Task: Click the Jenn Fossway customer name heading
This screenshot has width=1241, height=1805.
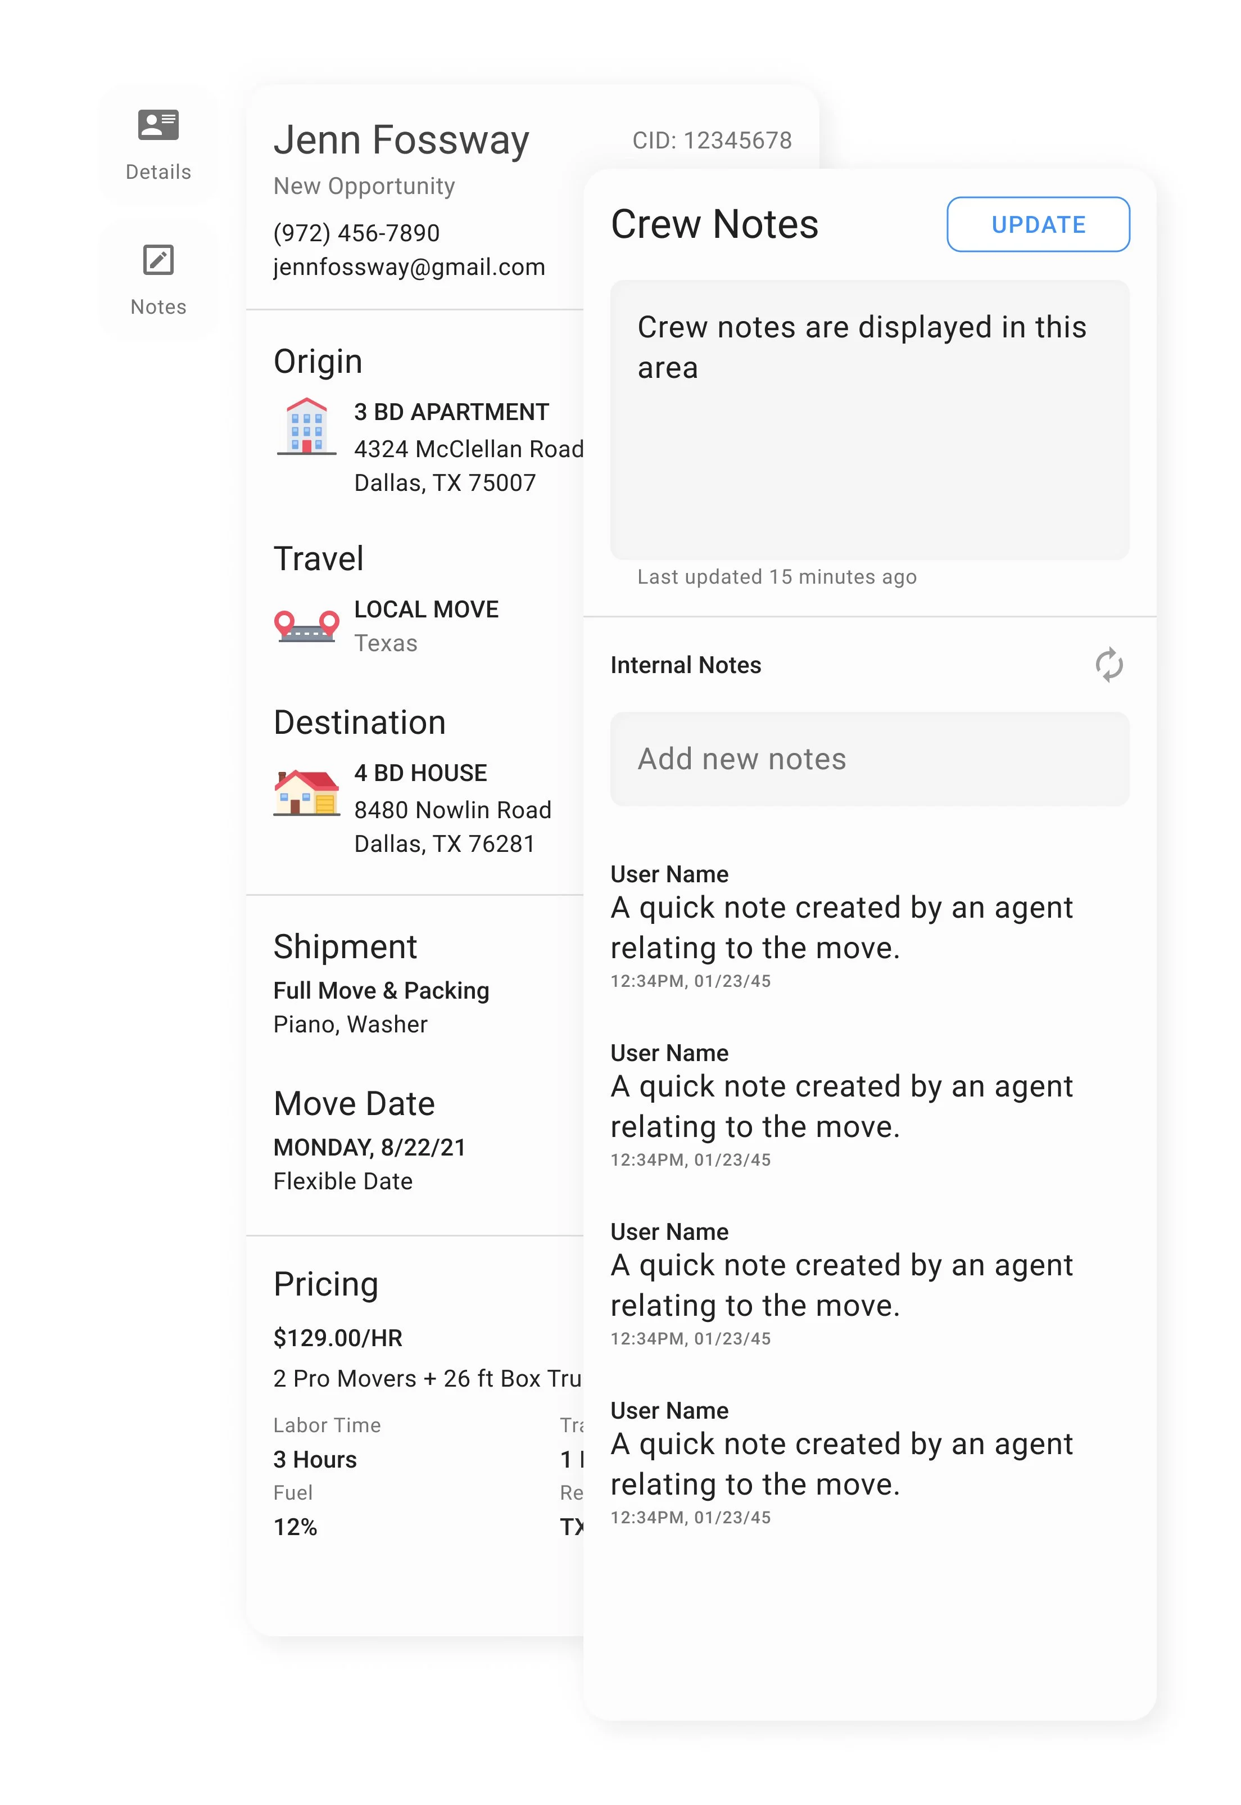Action: click(401, 141)
